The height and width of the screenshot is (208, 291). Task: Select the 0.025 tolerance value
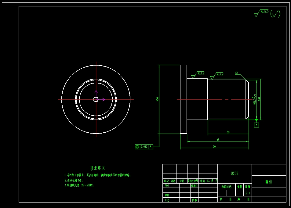click(144, 147)
